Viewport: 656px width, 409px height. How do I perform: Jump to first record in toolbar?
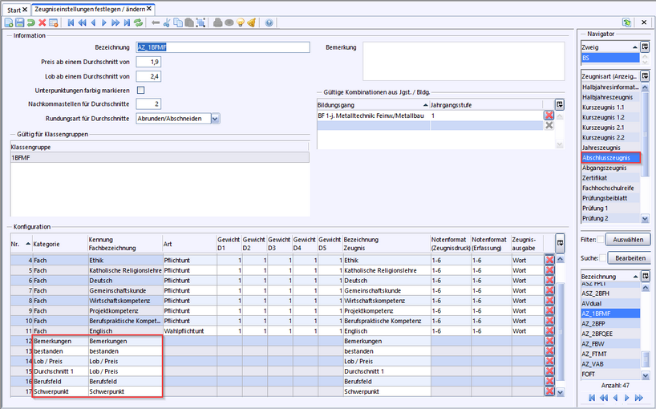point(71,23)
